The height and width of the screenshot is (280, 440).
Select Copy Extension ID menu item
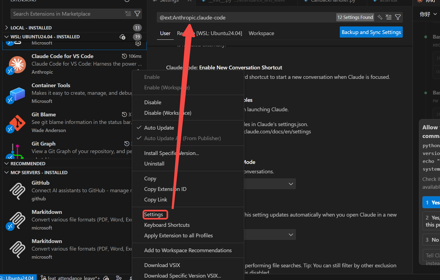[x=165, y=189]
